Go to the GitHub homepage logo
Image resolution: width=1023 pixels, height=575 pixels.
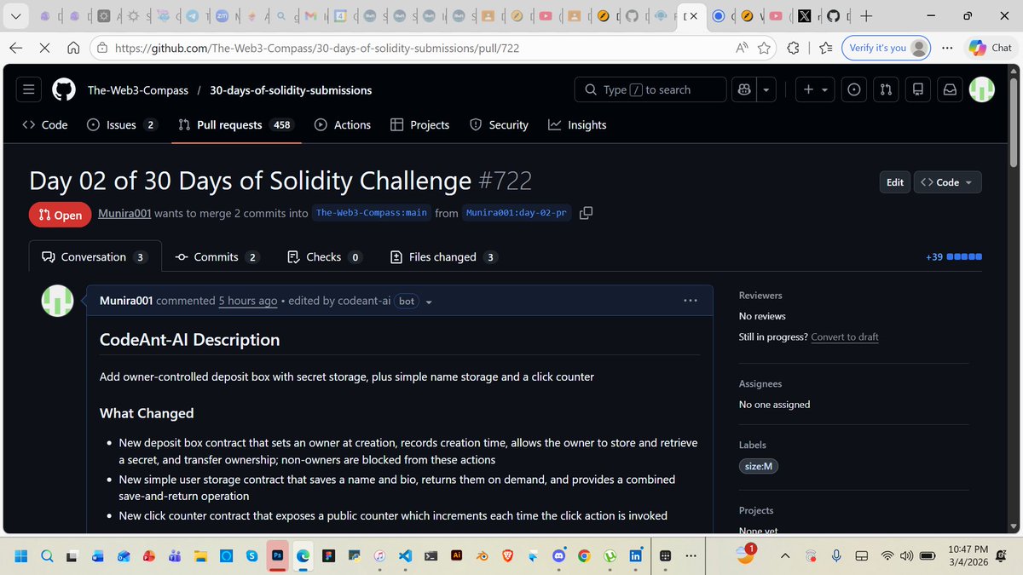tap(64, 89)
